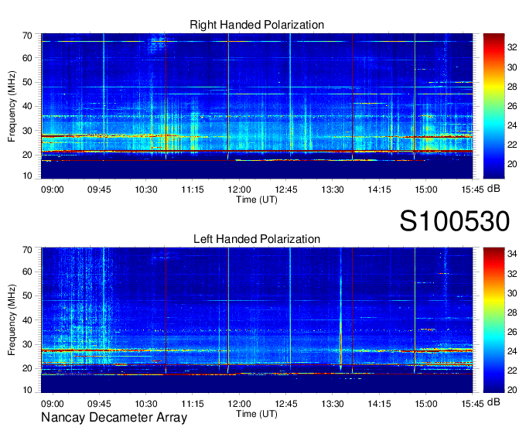526x427 pixels.
Task: Click 'Frequency (MHz)' label of Right Handed plot
Action: [x=12, y=106]
